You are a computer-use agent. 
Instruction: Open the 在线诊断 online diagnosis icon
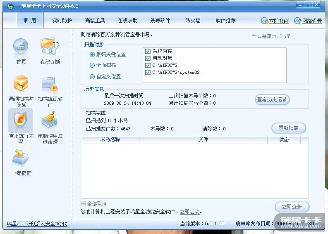tap(50, 46)
